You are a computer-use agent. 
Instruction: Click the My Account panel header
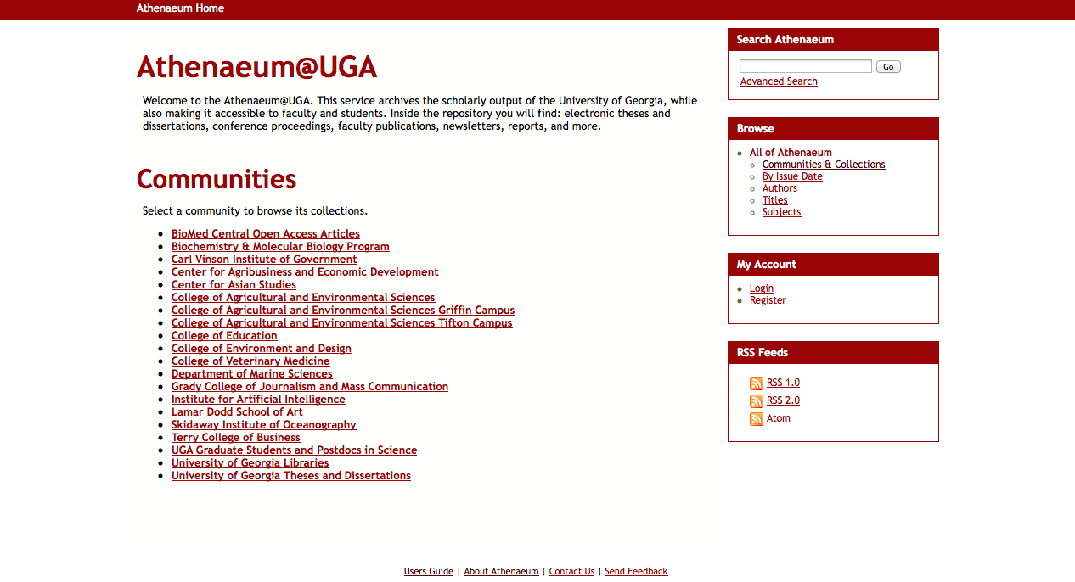click(x=833, y=265)
